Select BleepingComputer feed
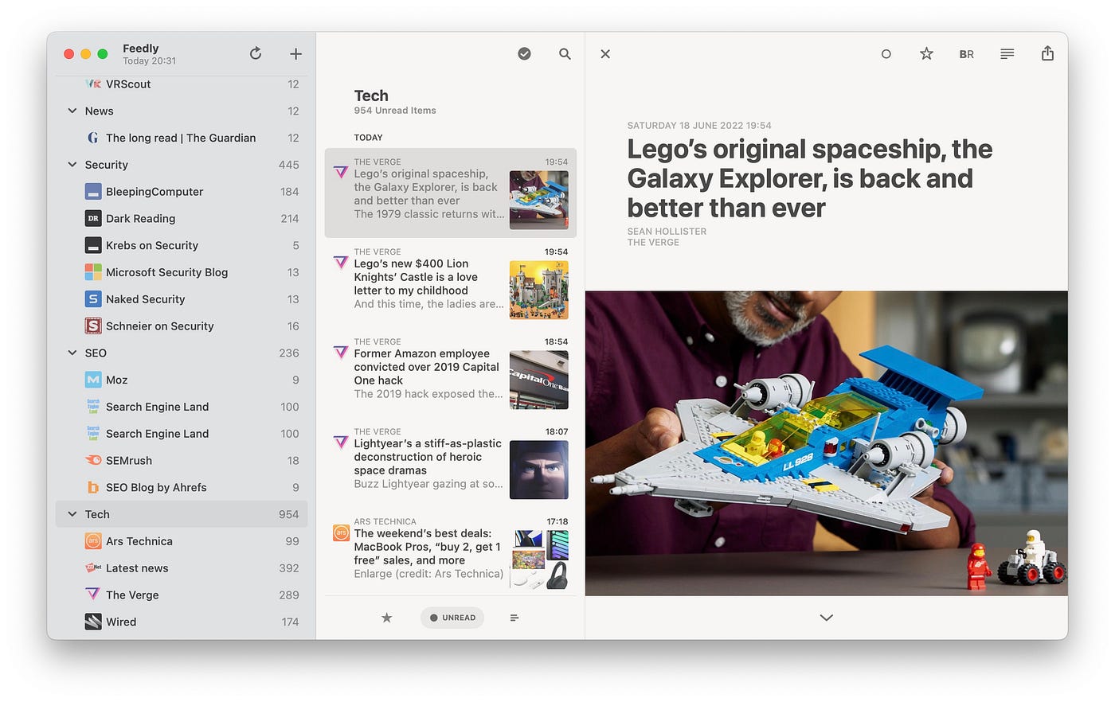This screenshot has height=702, width=1115. click(x=182, y=191)
